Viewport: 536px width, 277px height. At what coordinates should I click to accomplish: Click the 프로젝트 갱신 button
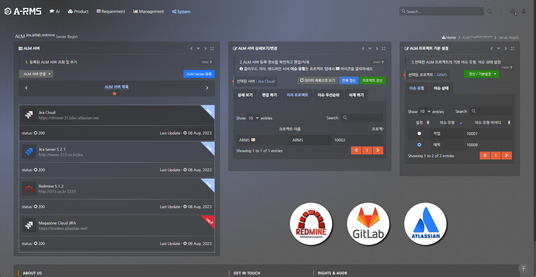tap(372, 80)
